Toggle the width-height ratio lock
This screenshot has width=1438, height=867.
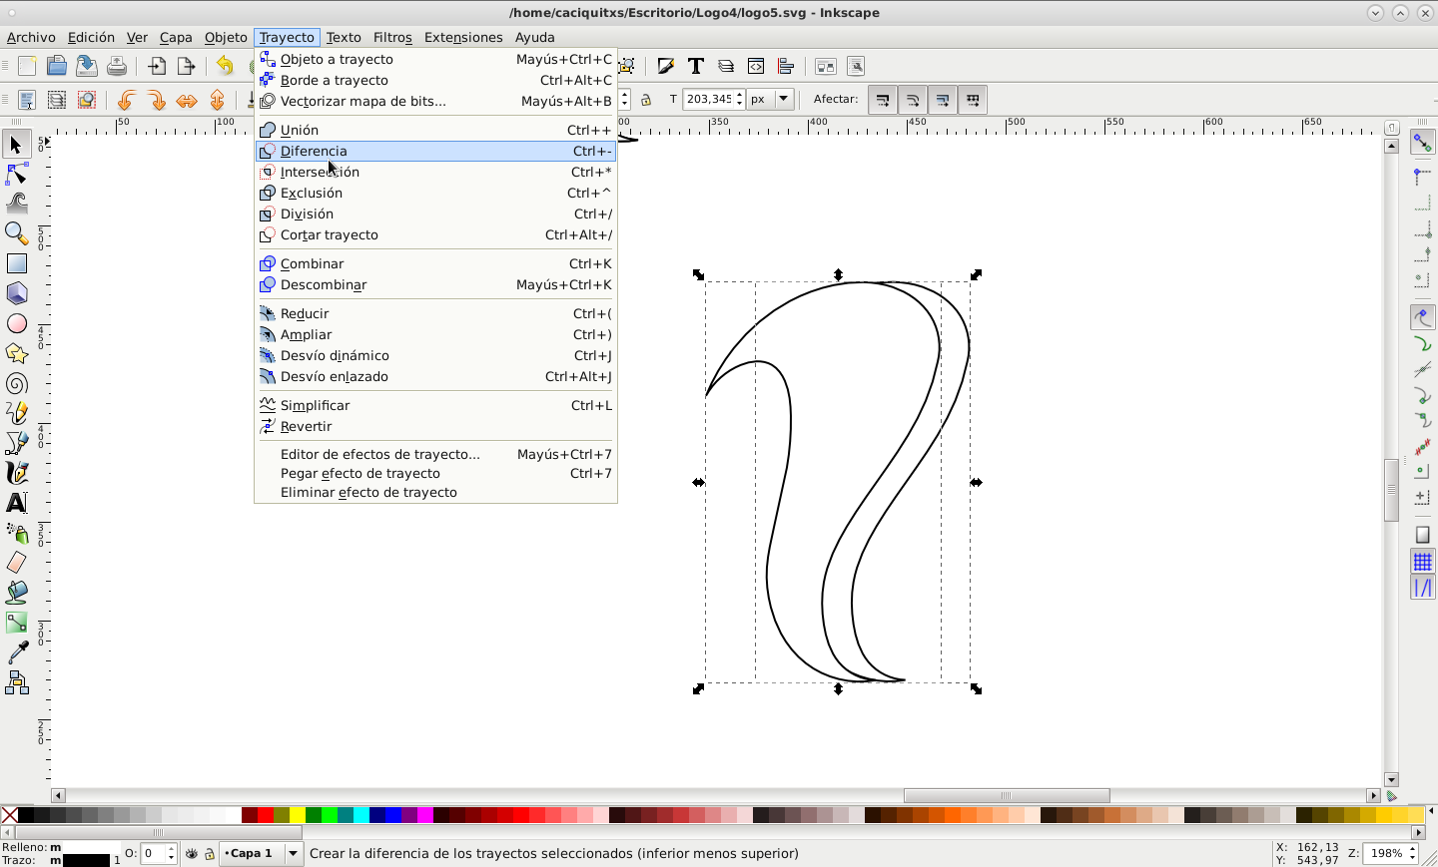click(x=646, y=100)
